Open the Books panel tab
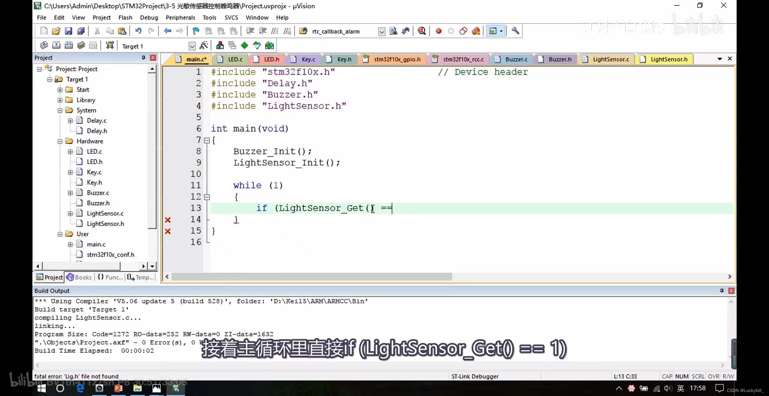 (79, 277)
